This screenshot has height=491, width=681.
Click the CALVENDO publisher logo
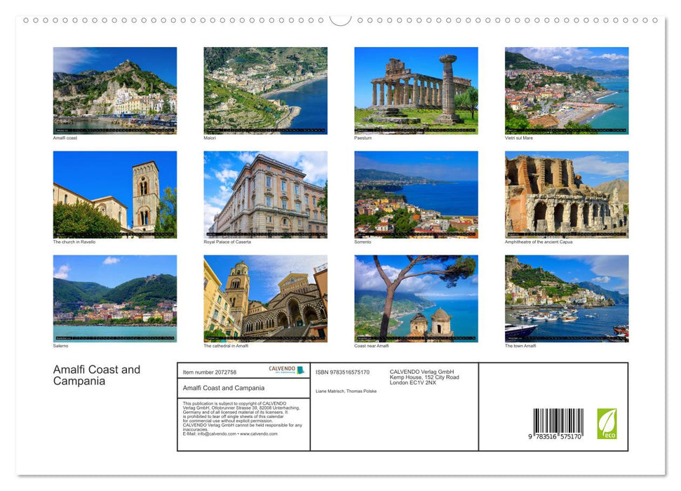click(x=283, y=370)
